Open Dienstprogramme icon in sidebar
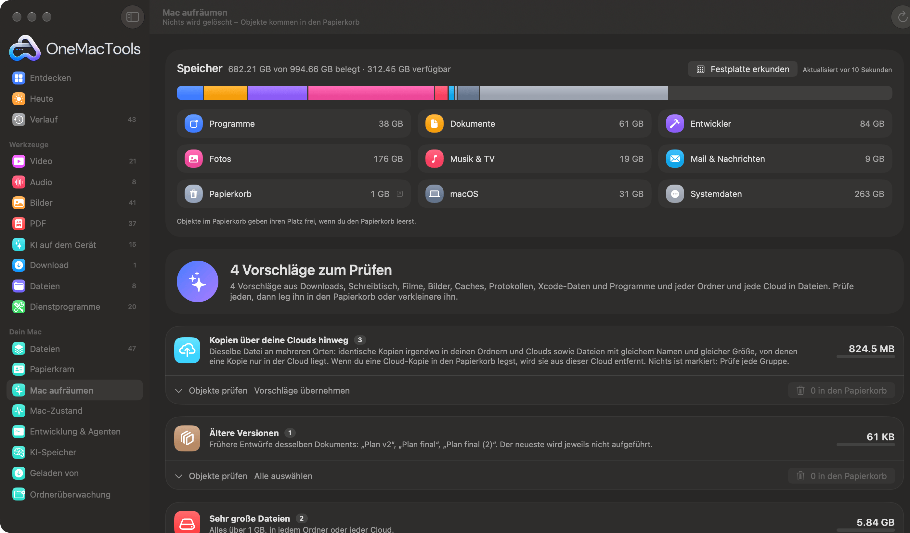 [x=19, y=306]
